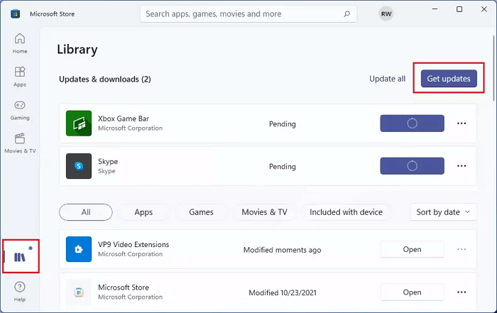This screenshot has width=497, height=313.
Task: Click the Update all link
Action: (x=387, y=79)
